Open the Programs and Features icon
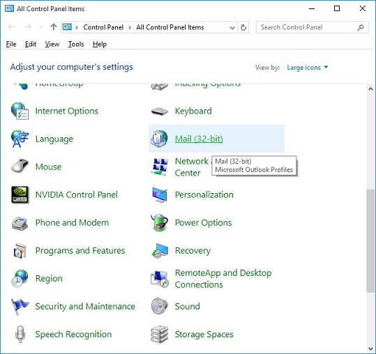Image resolution: width=376 pixels, height=354 pixels. [20, 251]
